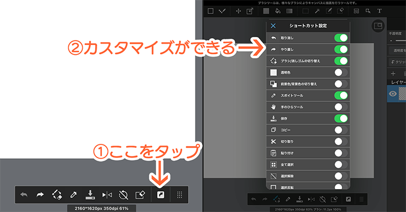
Task: Enable the 貼り付け shortcut switch
Action: coord(341,153)
